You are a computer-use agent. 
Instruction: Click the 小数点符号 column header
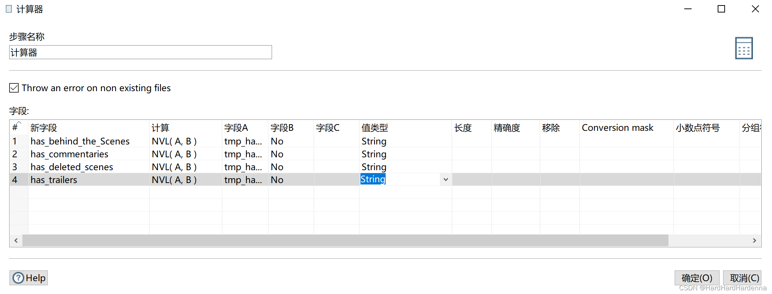(x=707, y=128)
